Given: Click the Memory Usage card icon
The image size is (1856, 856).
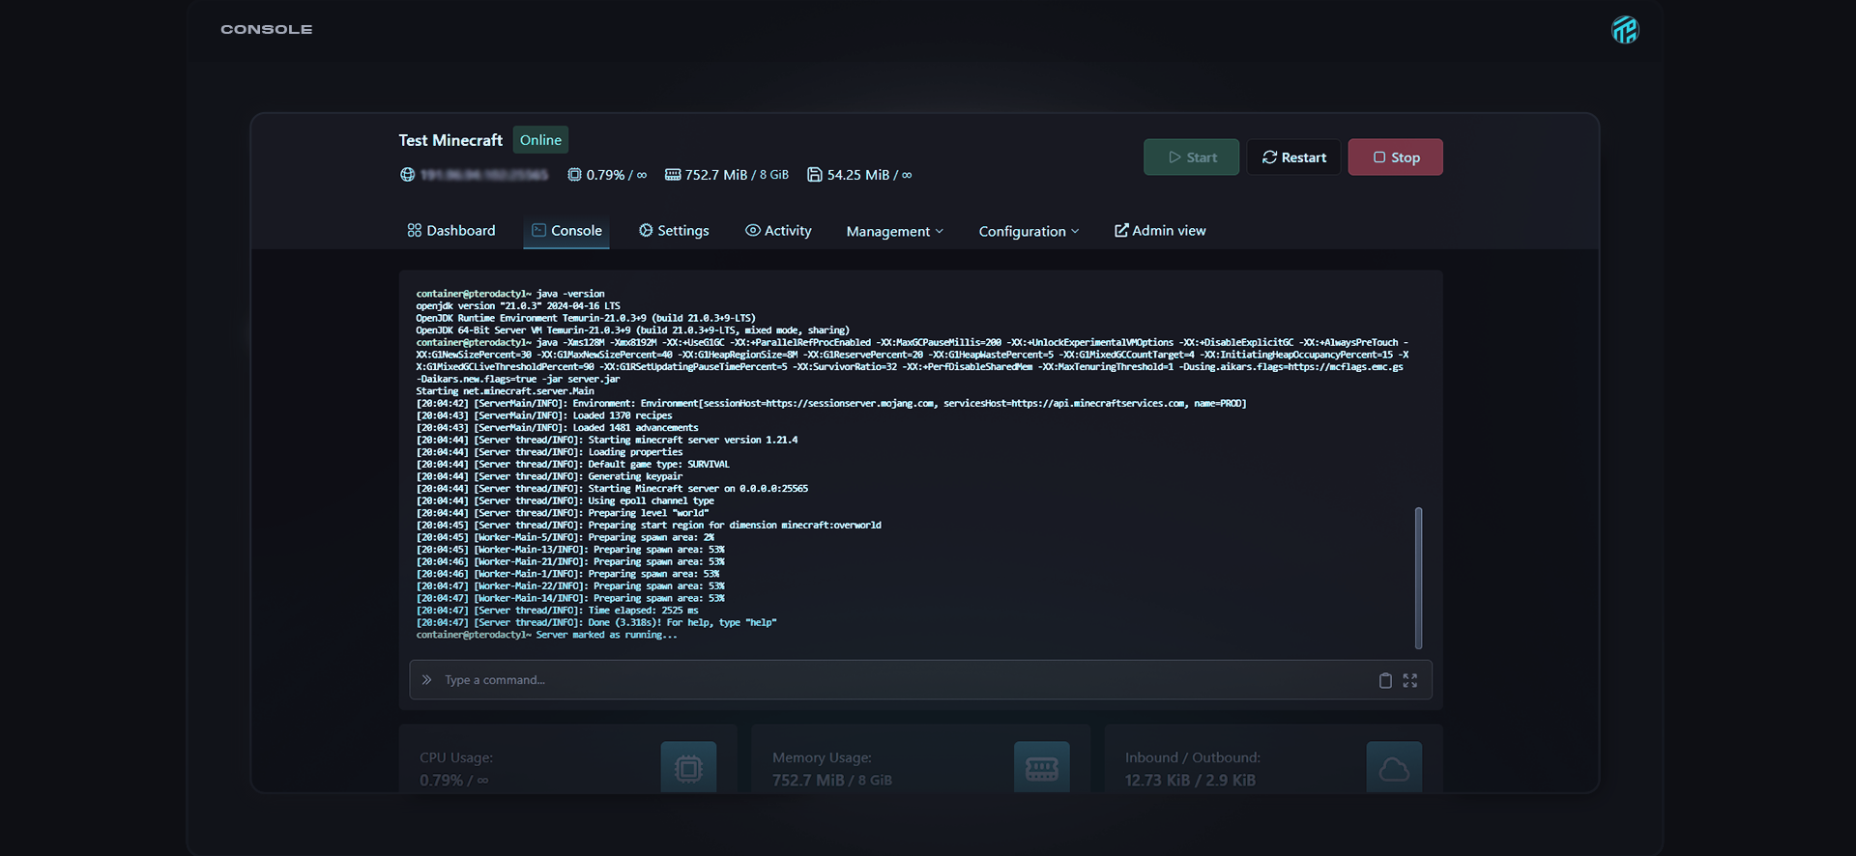Looking at the screenshot, I should (1041, 768).
